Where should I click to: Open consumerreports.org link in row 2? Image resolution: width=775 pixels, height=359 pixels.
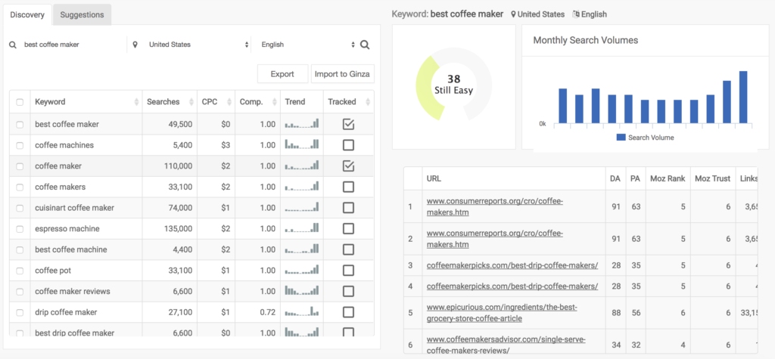495,239
